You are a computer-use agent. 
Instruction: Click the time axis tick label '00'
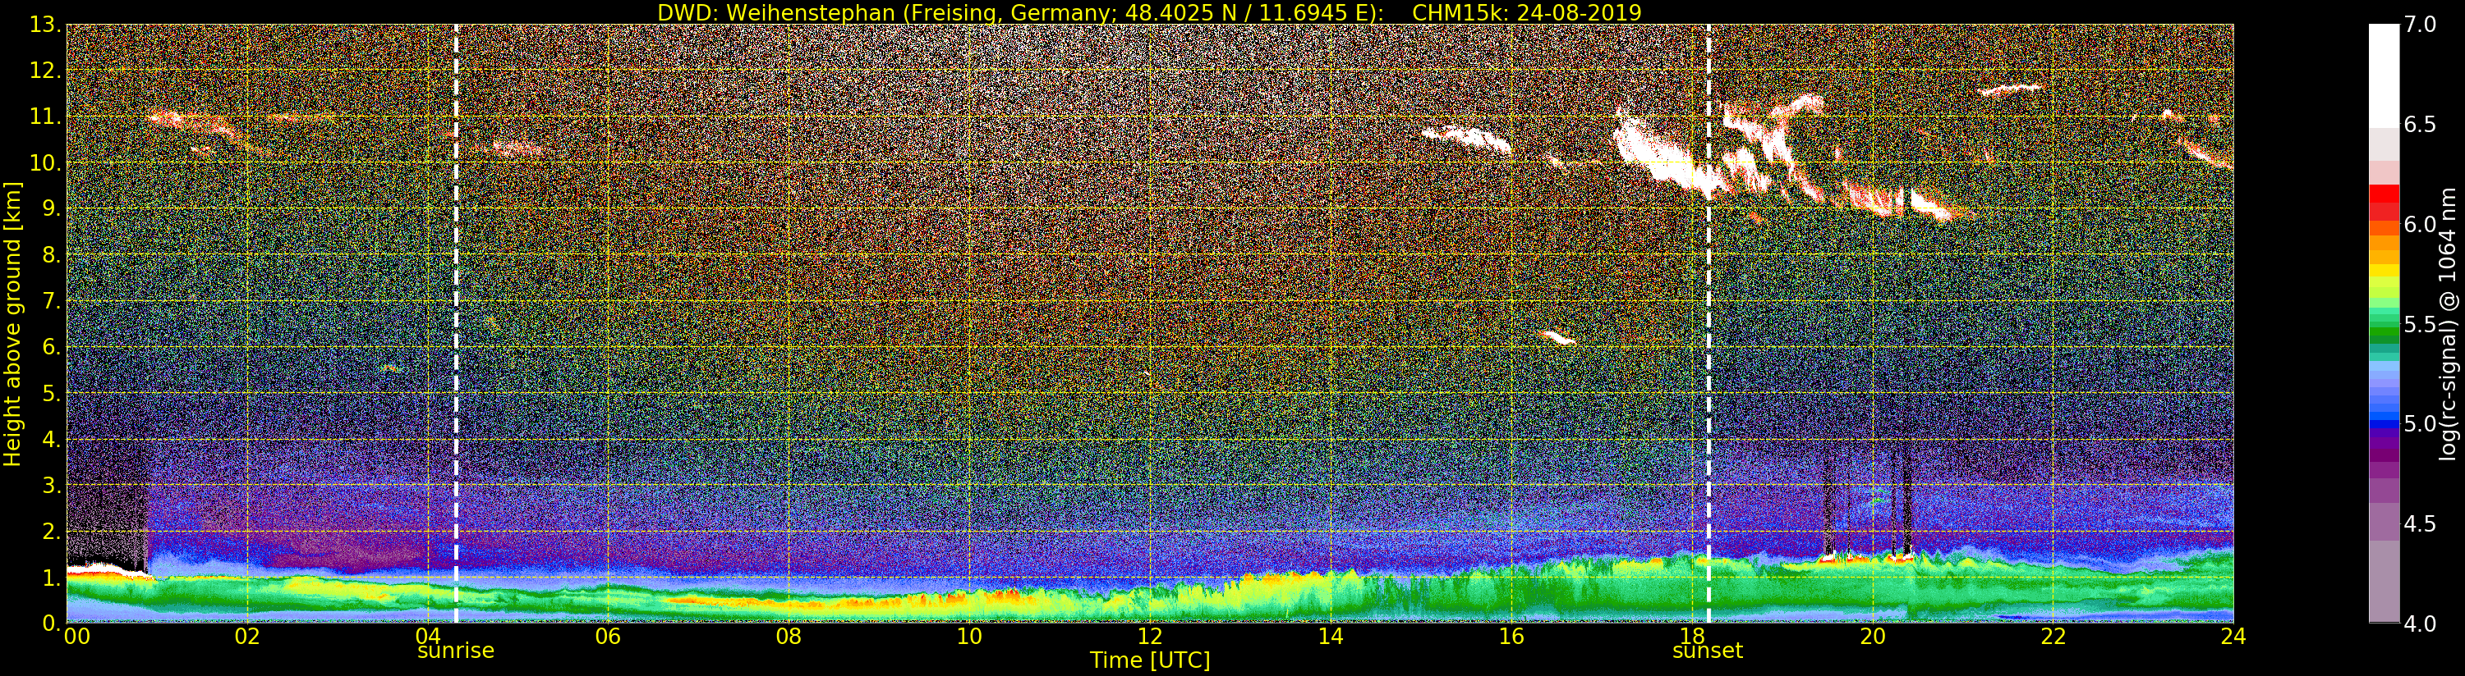tap(77, 637)
